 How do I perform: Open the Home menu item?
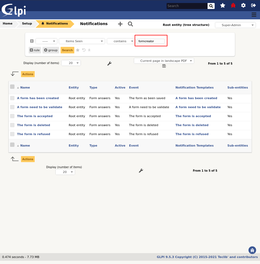point(8,24)
